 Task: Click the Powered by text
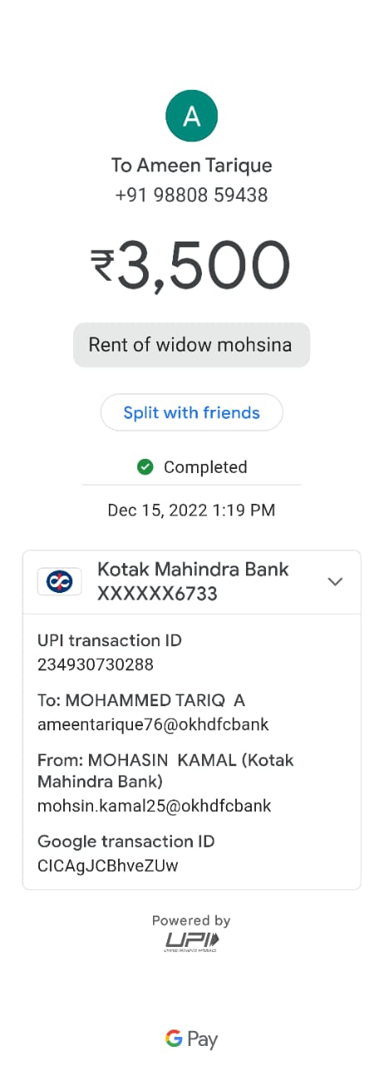click(x=191, y=920)
